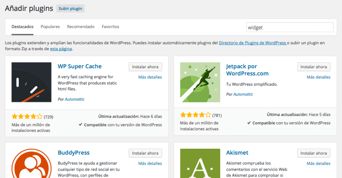Open Directorio de Plugins de WordPress link
This screenshot has width=342, height=178.
coord(252,43)
